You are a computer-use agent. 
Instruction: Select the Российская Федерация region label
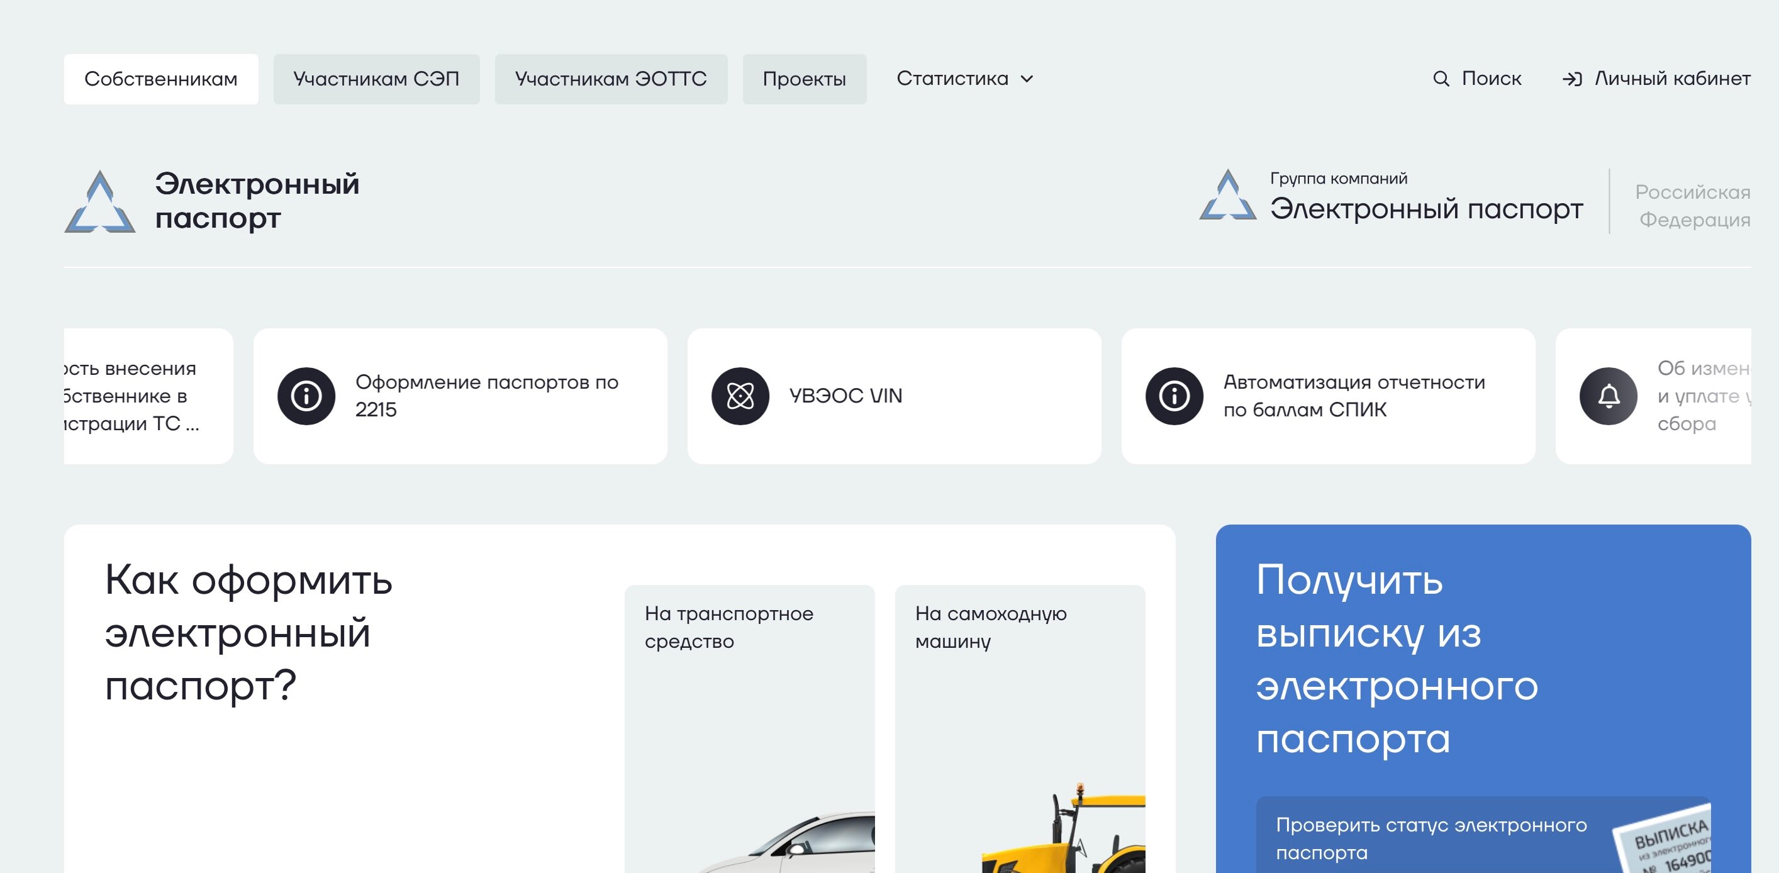pyautogui.click(x=1693, y=206)
